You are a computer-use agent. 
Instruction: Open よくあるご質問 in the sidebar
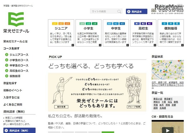(13, 105)
